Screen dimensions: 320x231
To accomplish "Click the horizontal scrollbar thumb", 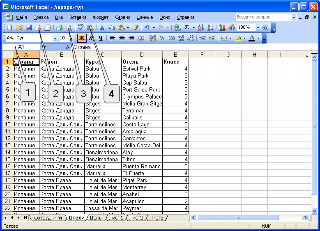I will (237, 218).
